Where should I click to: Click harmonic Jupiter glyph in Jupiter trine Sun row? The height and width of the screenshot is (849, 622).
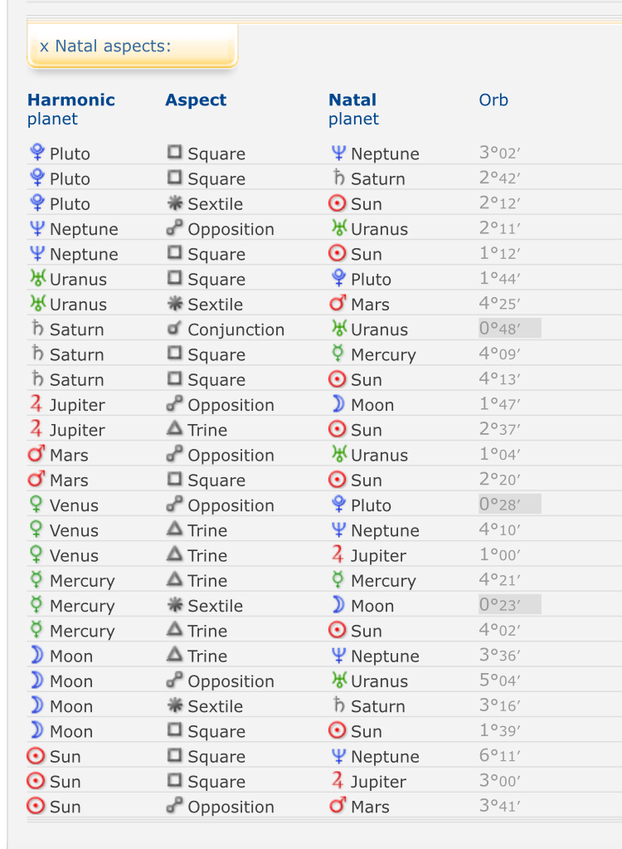point(36,430)
